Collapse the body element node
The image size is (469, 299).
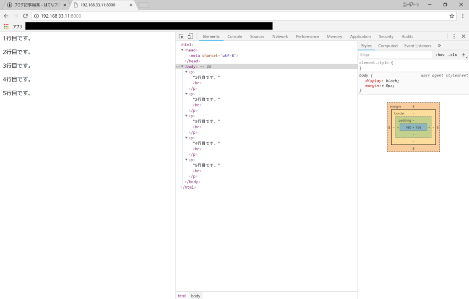(182, 66)
